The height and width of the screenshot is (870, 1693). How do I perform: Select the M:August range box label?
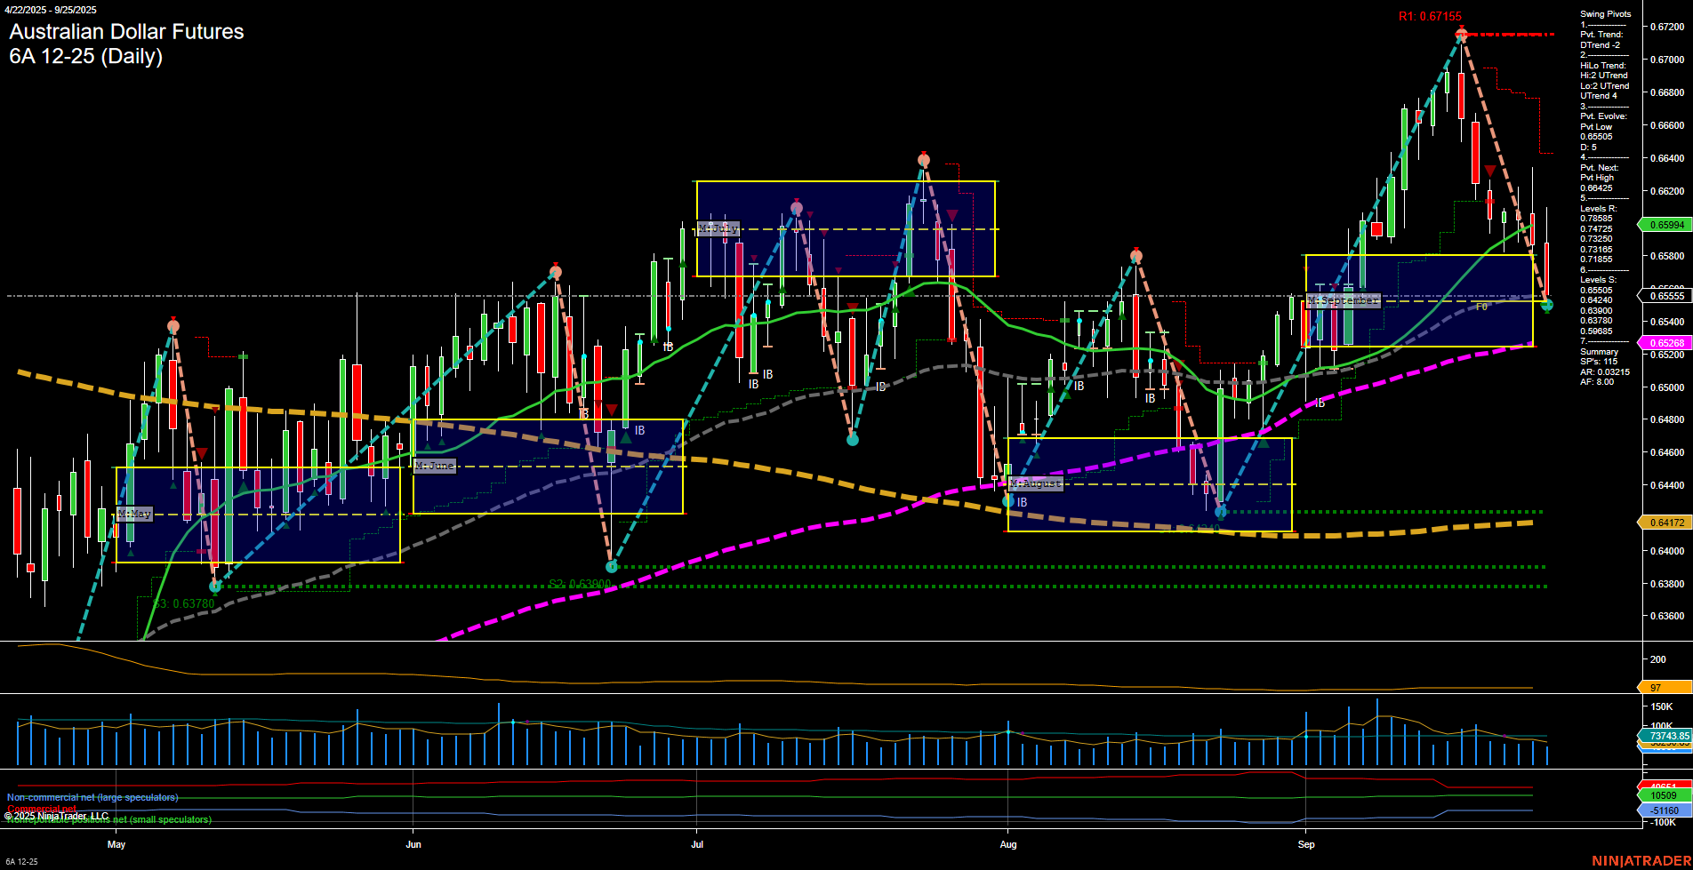click(x=1037, y=483)
